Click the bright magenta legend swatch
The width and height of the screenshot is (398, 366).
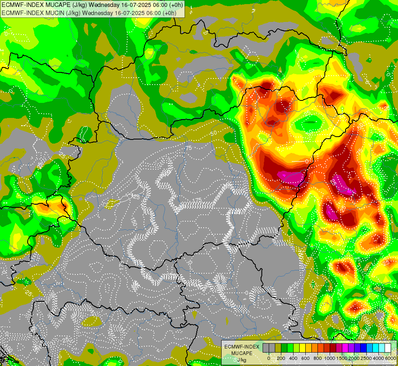pyautogui.click(x=346, y=348)
